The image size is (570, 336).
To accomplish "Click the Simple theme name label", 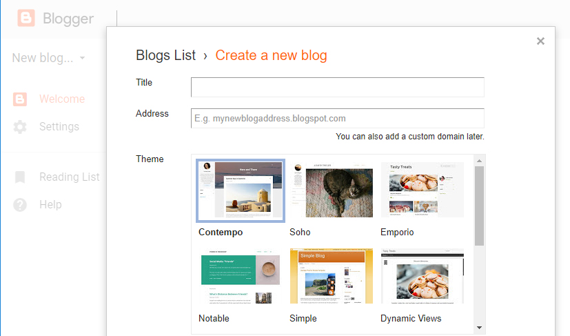I will click(x=303, y=319).
